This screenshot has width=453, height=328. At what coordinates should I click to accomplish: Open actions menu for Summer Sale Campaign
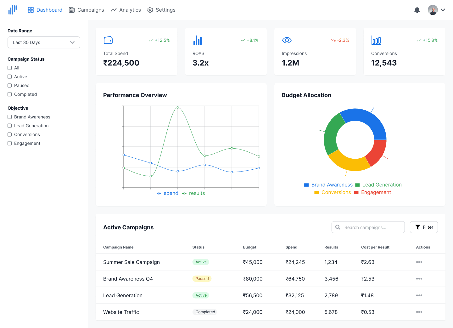pos(419,262)
